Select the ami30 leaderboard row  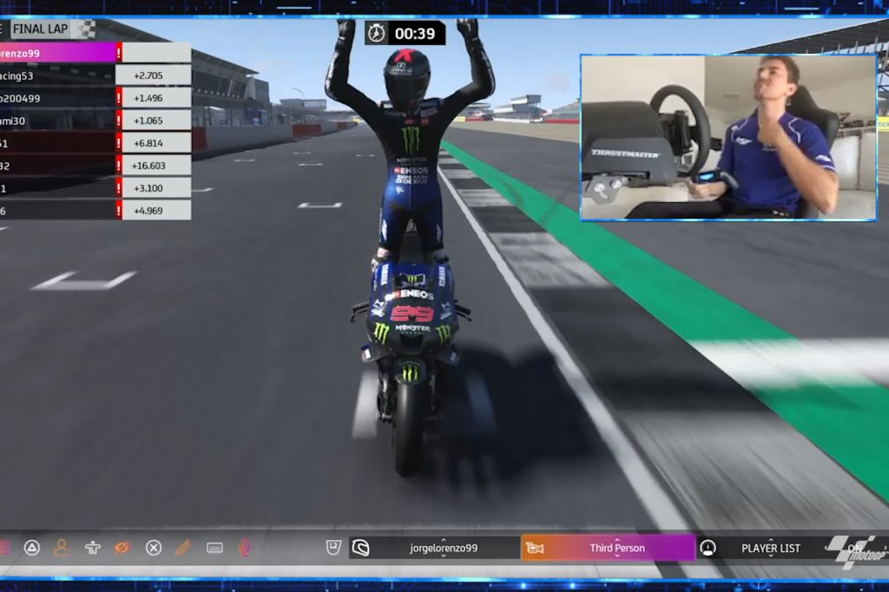(95, 120)
